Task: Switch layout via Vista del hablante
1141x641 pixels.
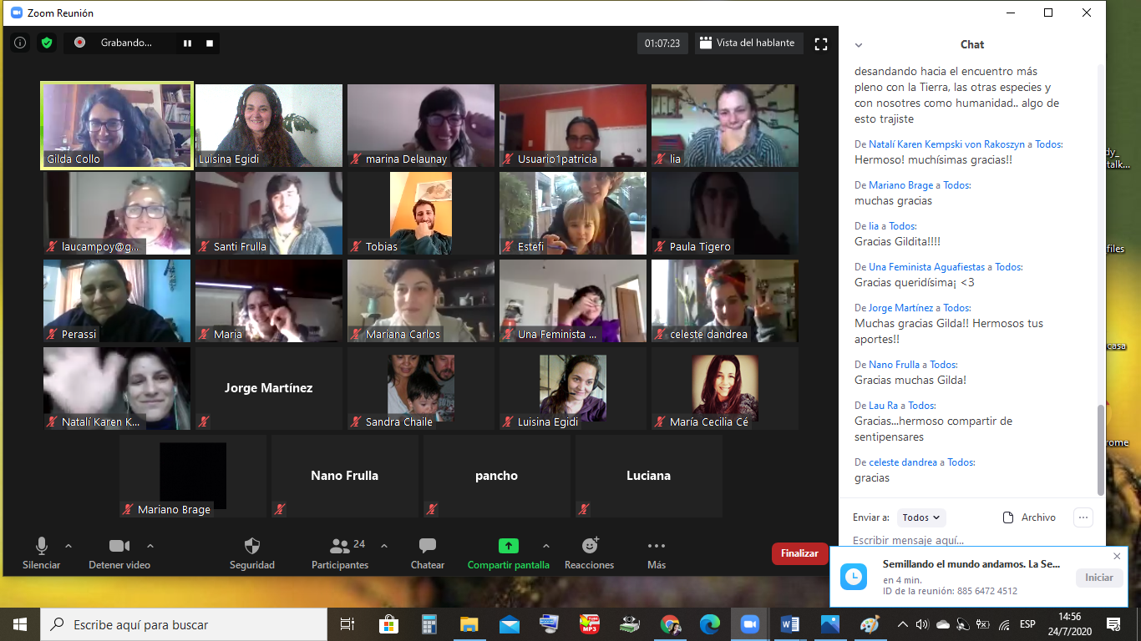Action: (748, 43)
